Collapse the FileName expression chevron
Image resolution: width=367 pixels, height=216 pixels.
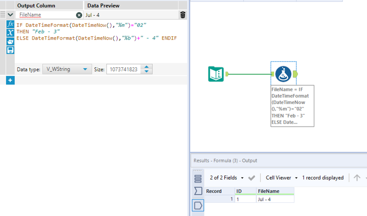click(x=10, y=15)
